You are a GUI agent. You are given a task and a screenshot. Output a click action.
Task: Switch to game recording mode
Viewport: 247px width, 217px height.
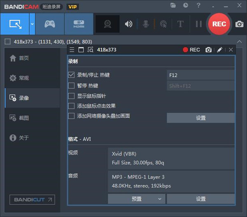coord(50,24)
